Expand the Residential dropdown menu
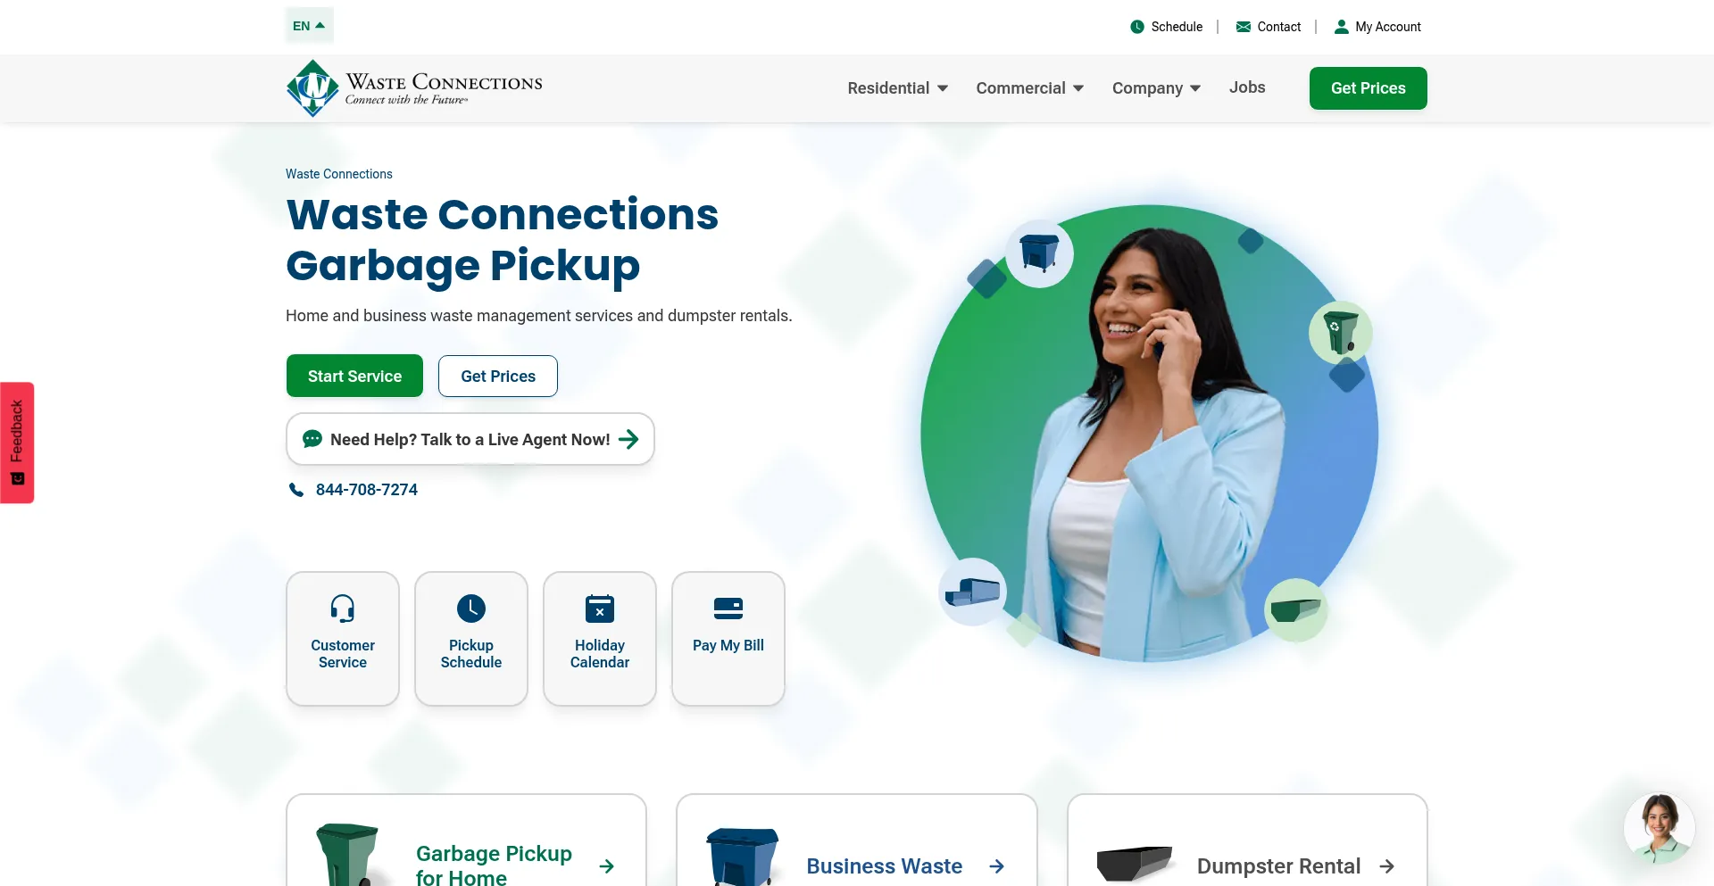This screenshot has height=886, width=1714. pyautogui.click(x=897, y=88)
